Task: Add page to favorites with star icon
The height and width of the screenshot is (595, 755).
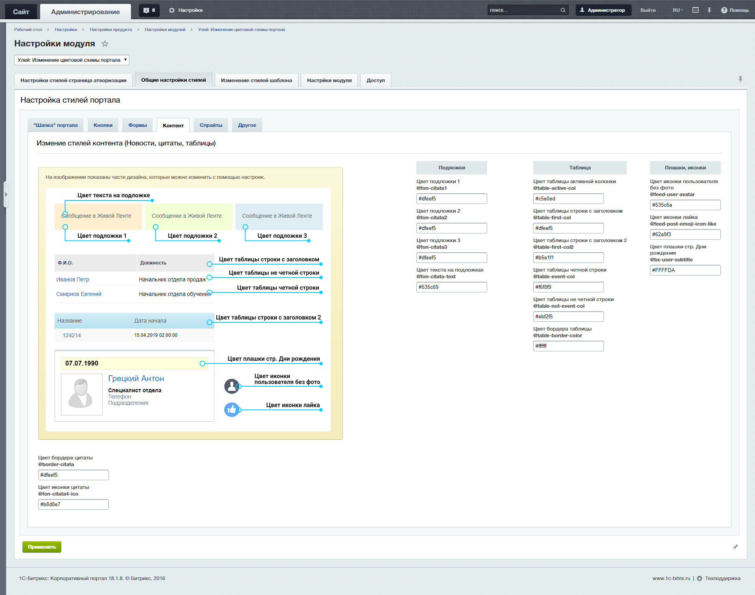Action: (x=105, y=44)
